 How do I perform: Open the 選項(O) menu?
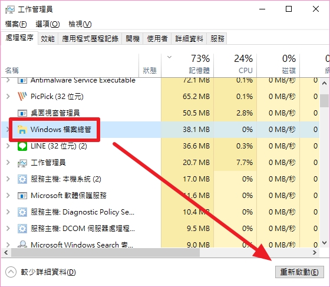point(48,24)
